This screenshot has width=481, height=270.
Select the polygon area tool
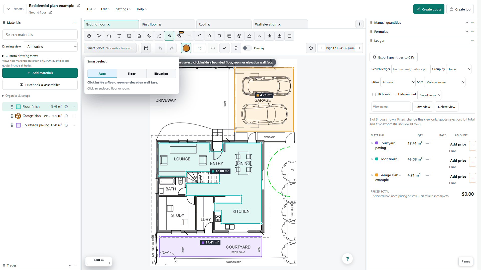[209, 36]
